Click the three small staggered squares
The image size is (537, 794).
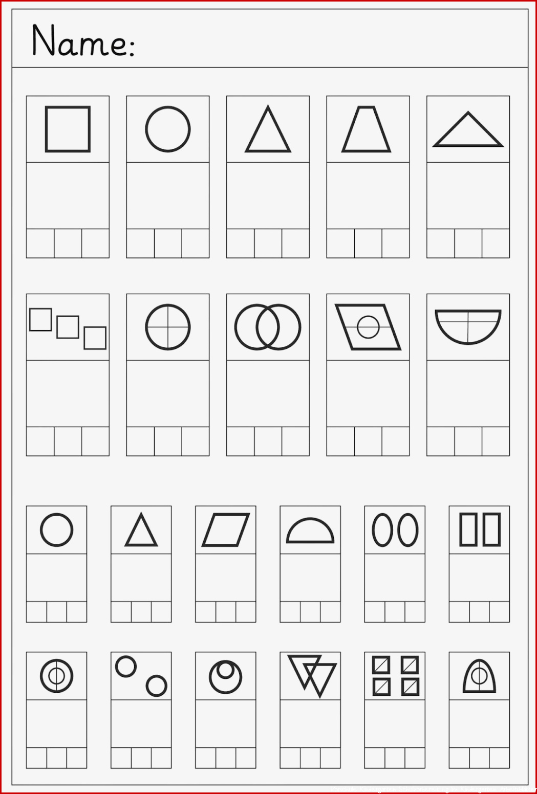point(68,328)
